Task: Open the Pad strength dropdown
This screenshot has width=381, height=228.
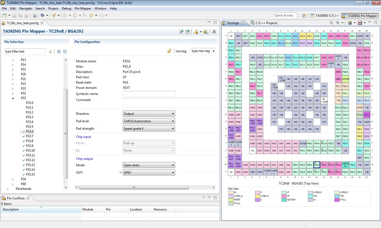Action: pyautogui.click(x=149, y=129)
